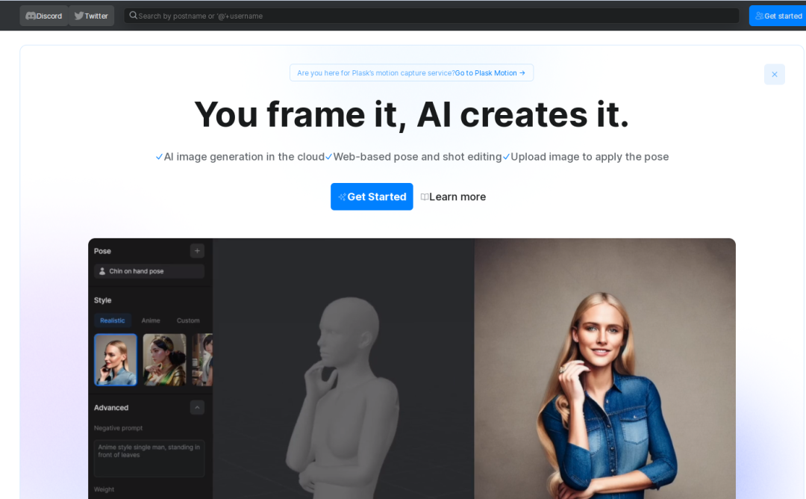This screenshot has width=806, height=499.
Task: Click the top-right Get started button
Action: 778,16
